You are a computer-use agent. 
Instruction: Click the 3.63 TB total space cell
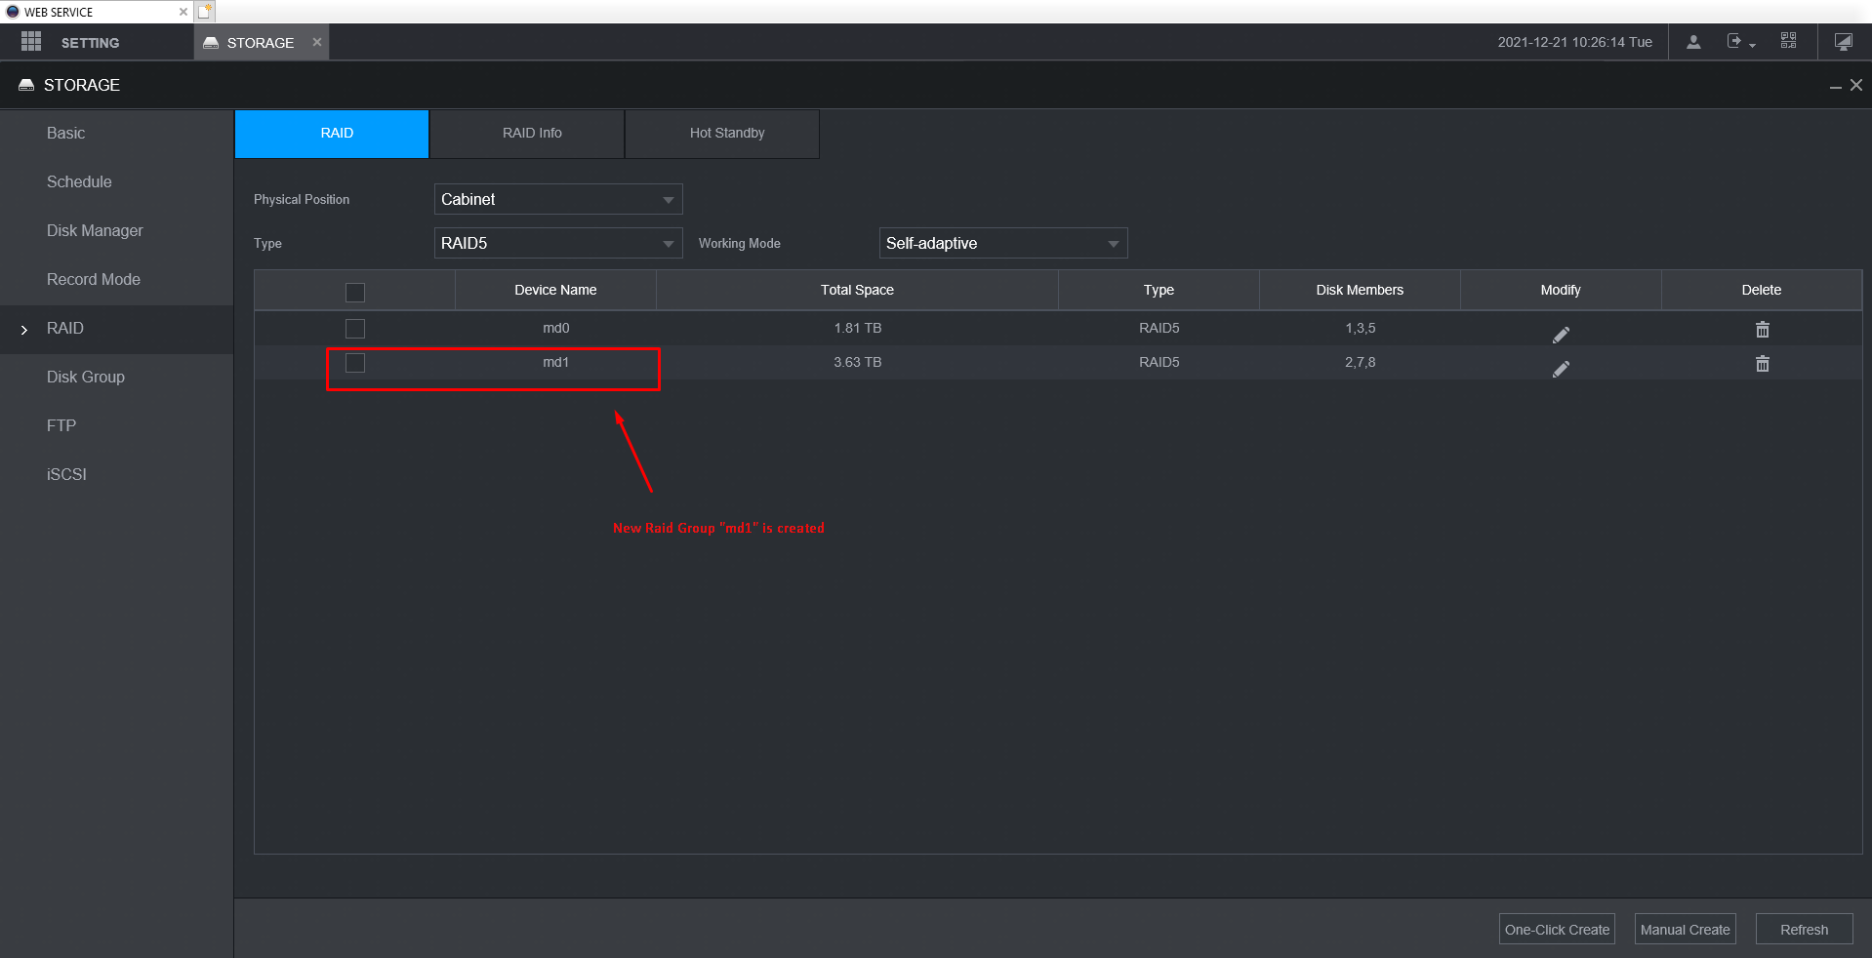click(x=857, y=362)
